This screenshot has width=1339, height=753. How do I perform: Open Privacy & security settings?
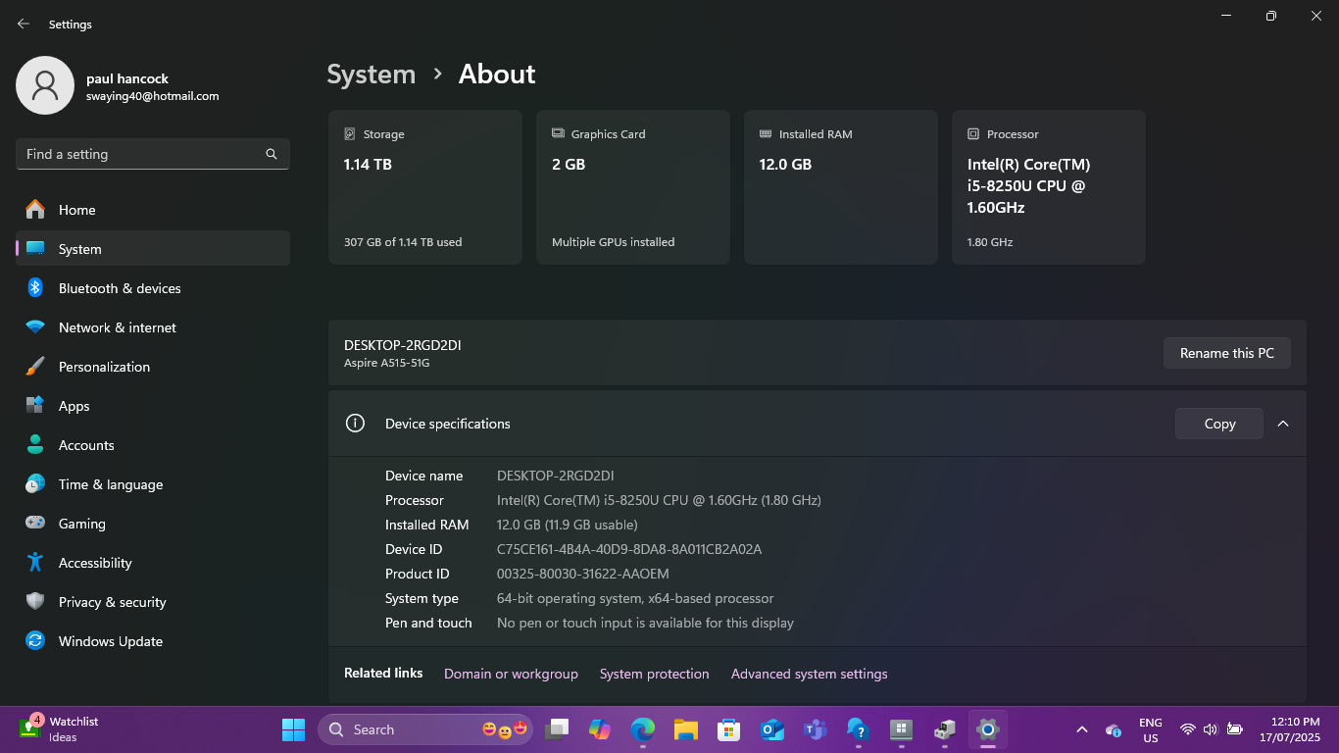point(153,602)
